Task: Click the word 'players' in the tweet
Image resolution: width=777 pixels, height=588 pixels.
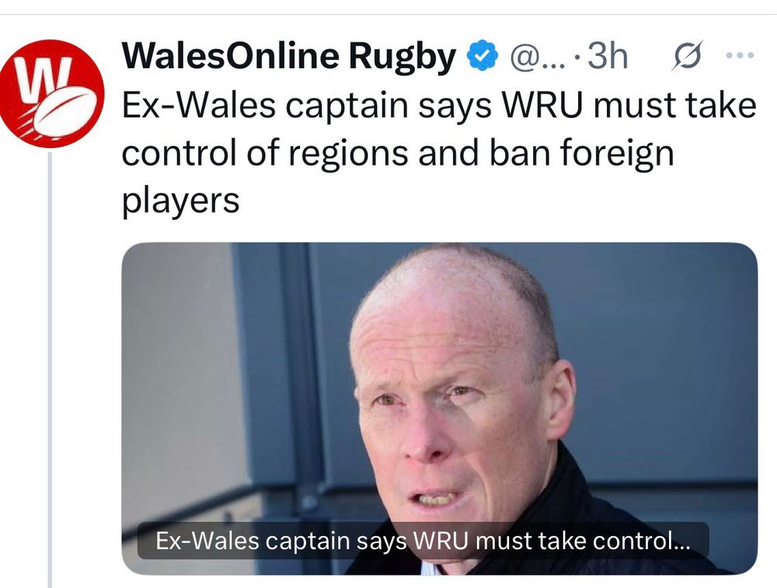Action: pos(180,202)
